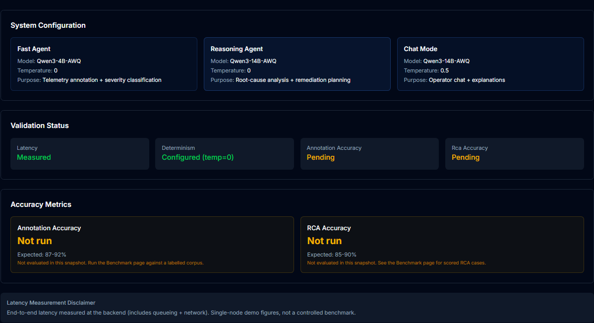Screen dimensions: 594x323
Task: Click purpose 'Telemetry annotation + severity classification'
Action: (102, 80)
